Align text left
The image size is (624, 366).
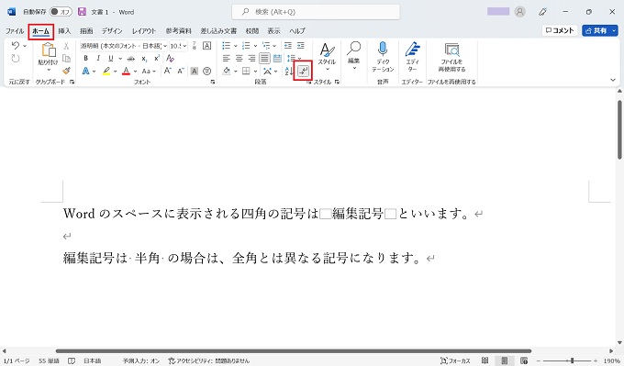click(x=226, y=59)
